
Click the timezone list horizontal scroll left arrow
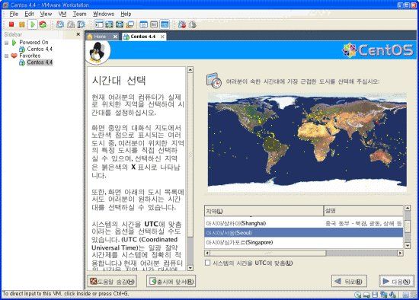(x=207, y=253)
